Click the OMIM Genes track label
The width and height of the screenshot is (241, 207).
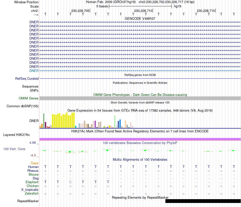(29, 98)
